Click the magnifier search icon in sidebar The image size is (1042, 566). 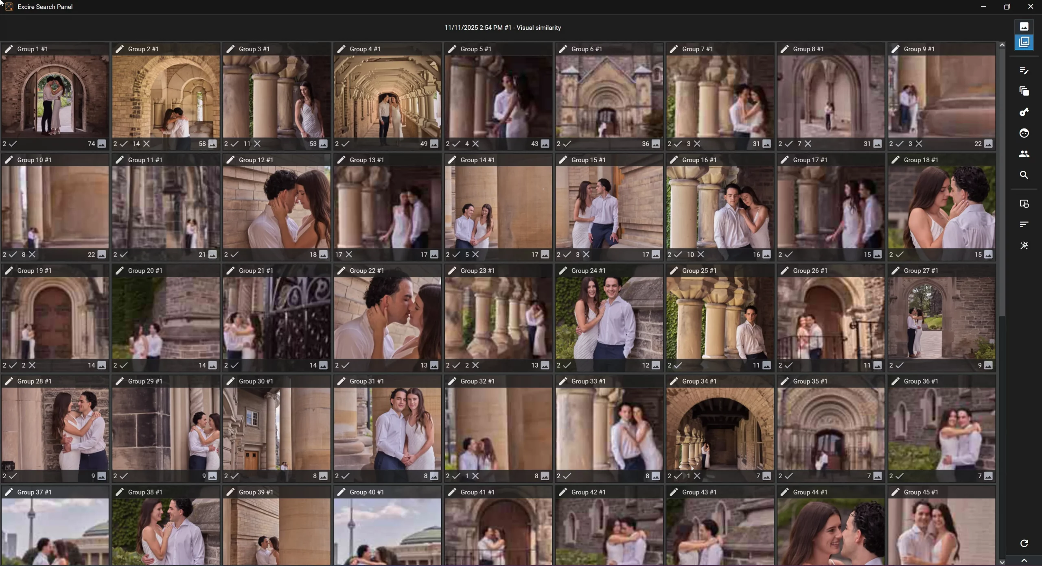click(1024, 175)
